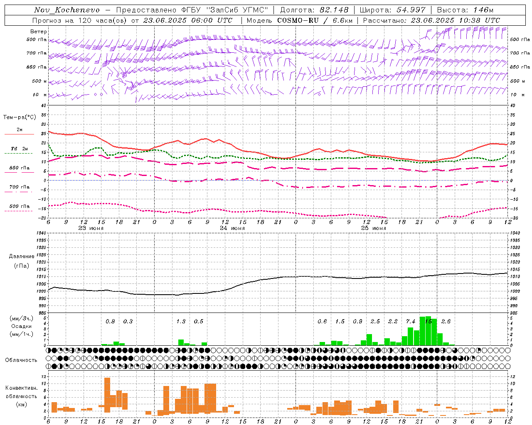Click the '(мм/3ч.)' unit label
The height and width of the screenshot is (425, 532).
21,318
